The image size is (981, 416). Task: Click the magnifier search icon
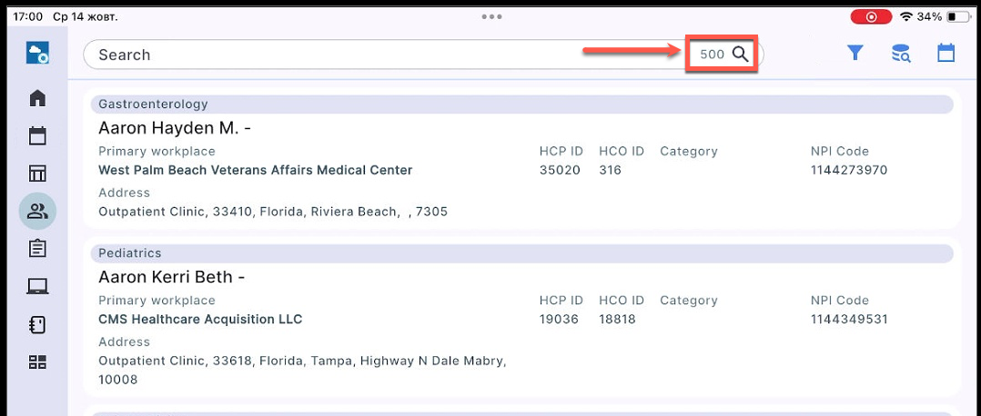pyautogui.click(x=741, y=54)
